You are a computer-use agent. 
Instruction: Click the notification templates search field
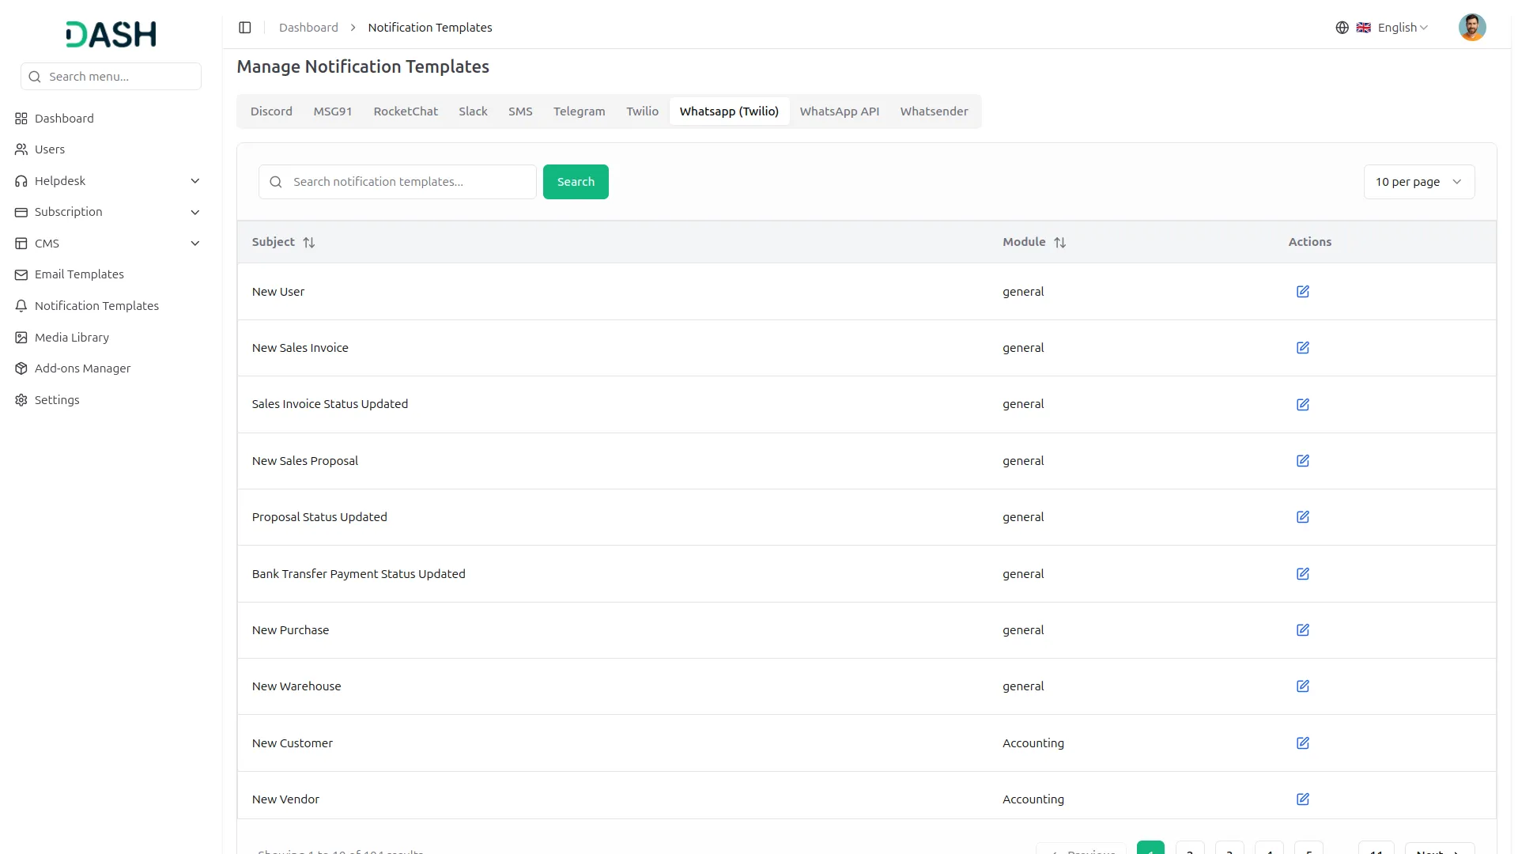tap(398, 181)
